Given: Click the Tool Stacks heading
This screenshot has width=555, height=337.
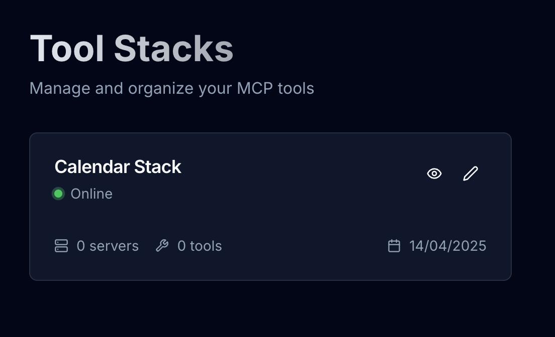Looking at the screenshot, I should [131, 48].
